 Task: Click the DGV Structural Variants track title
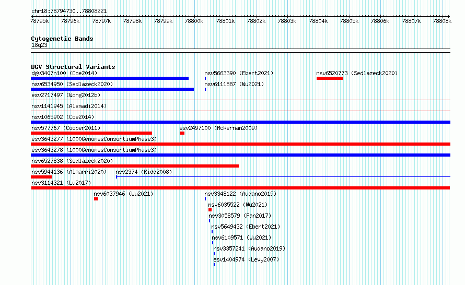coord(73,67)
